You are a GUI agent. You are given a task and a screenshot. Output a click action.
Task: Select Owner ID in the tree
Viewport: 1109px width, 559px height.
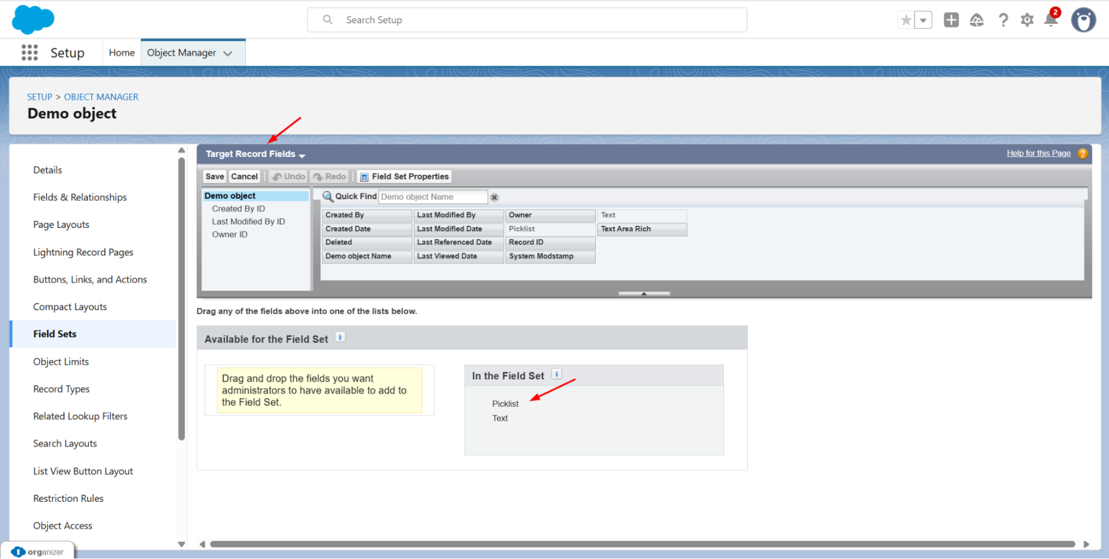[x=230, y=235]
